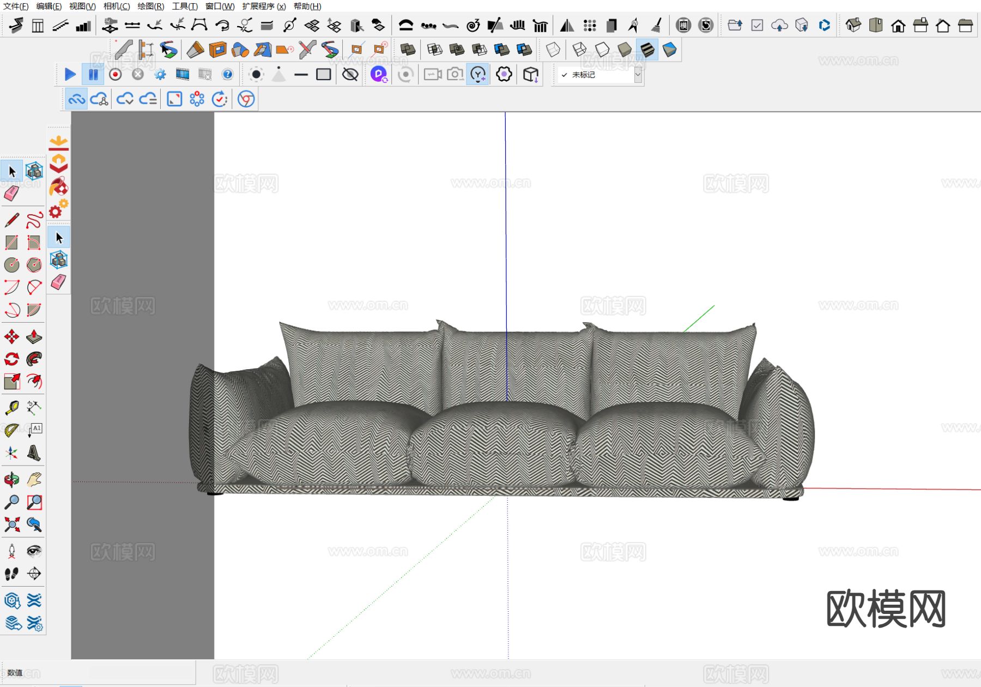Select the Line pencil tool

(11, 220)
